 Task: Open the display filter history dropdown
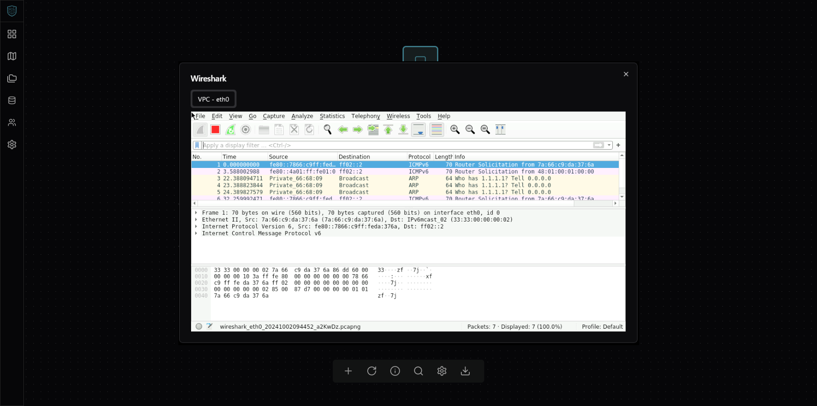pyautogui.click(x=609, y=145)
